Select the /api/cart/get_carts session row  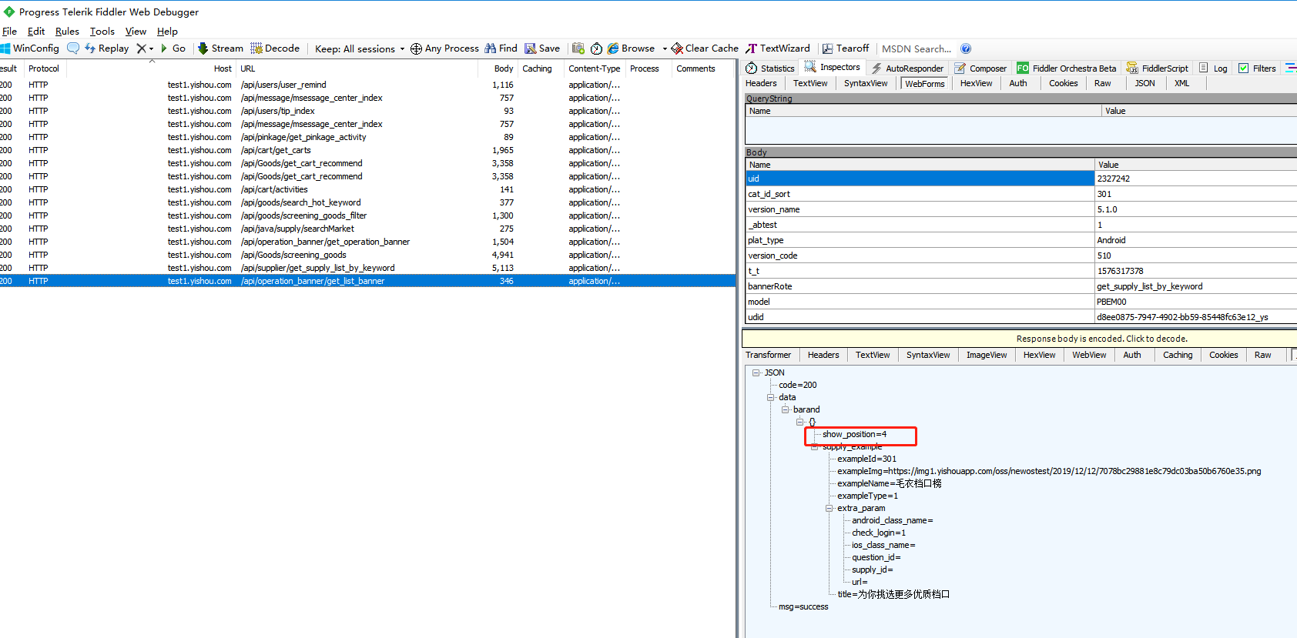coord(367,150)
